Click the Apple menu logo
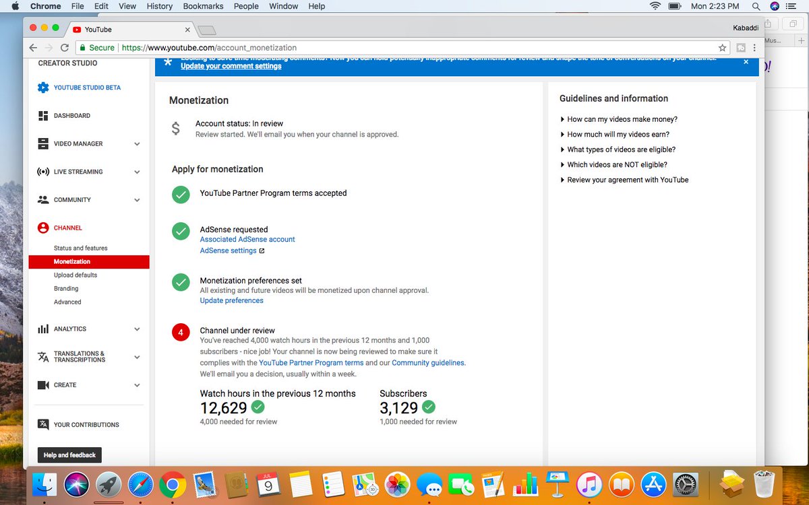This screenshot has width=809, height=505. [x=14, y=6]
